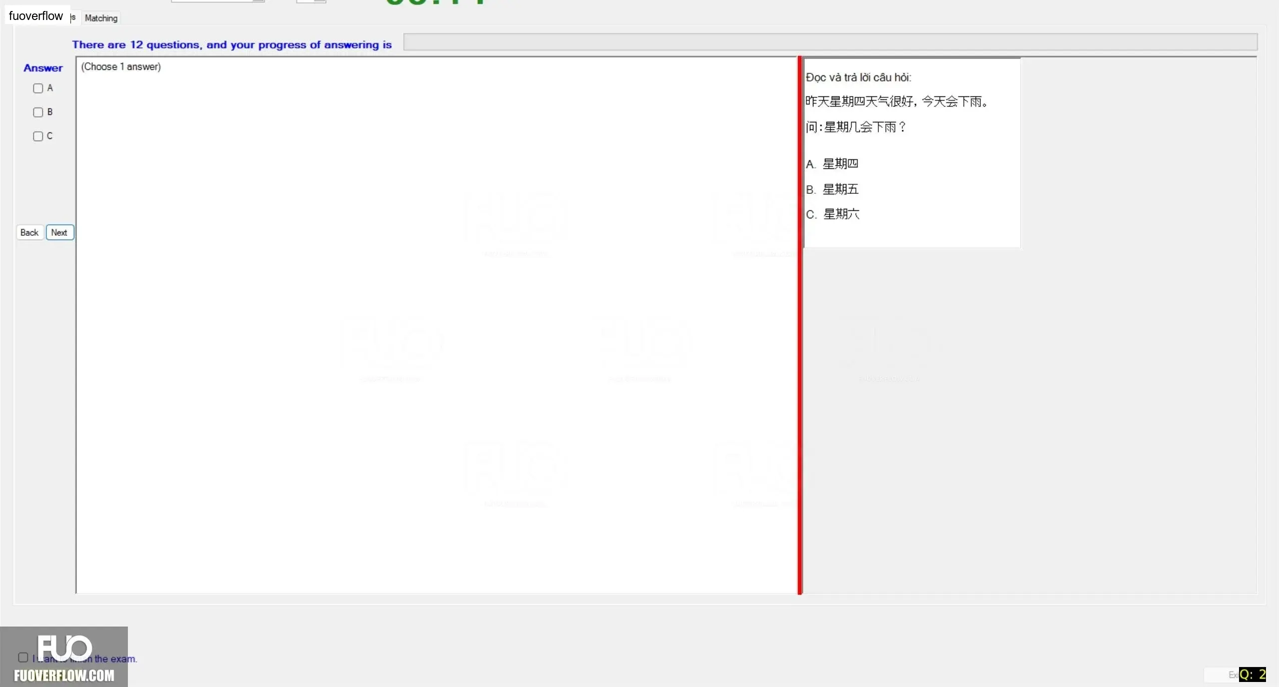This screenshot has width=1279, height=687.
Task: Click option text B. 星期五
Action: click(832, 189)
